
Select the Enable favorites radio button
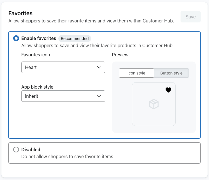pos(16,38)
